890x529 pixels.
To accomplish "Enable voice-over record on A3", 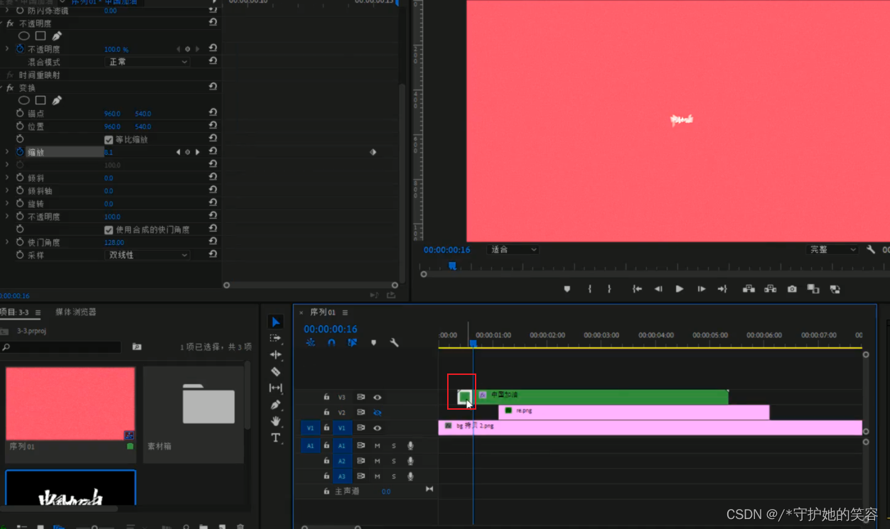I will point(410,476).
